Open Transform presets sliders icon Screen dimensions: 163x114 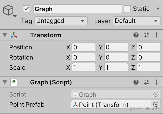click(x=146, y=35)
